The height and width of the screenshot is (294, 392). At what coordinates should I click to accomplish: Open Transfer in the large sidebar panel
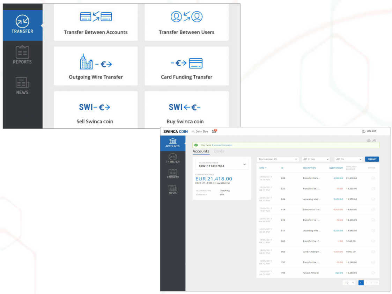tap(22, 25)
